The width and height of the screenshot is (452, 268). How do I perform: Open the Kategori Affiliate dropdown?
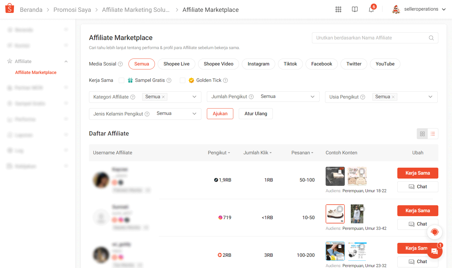click(x=194, y=97)
